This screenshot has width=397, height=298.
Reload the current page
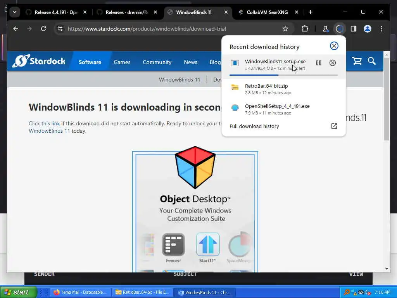[43, 29]
